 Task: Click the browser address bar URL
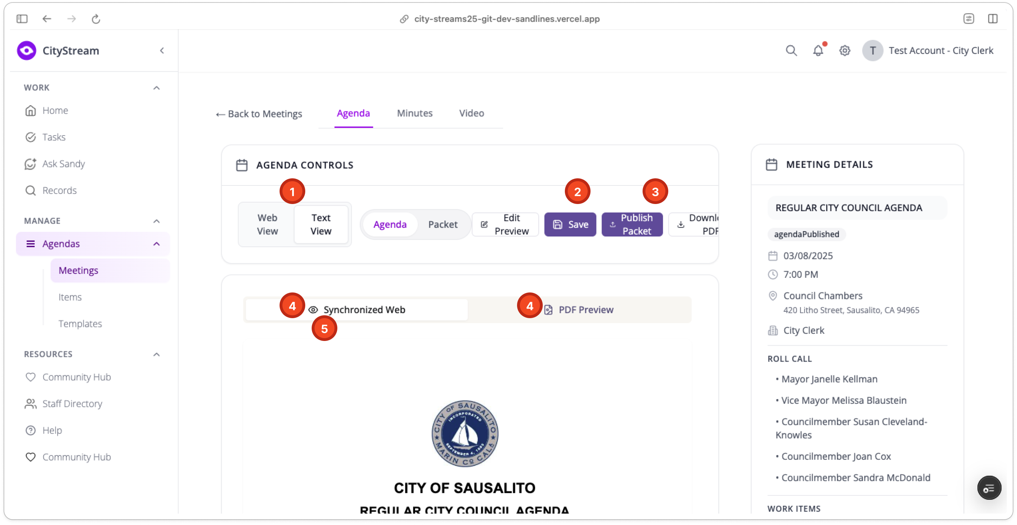(x=506, y=19)
